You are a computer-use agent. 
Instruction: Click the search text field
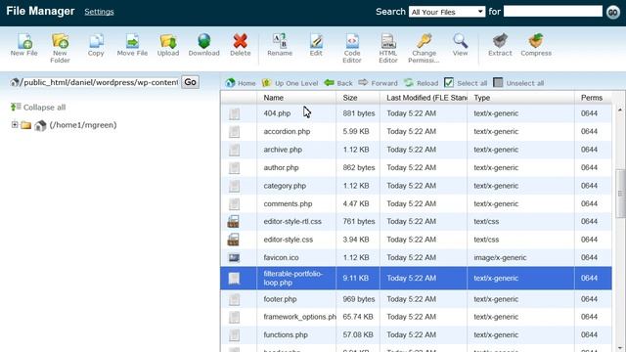click(553, 11)
